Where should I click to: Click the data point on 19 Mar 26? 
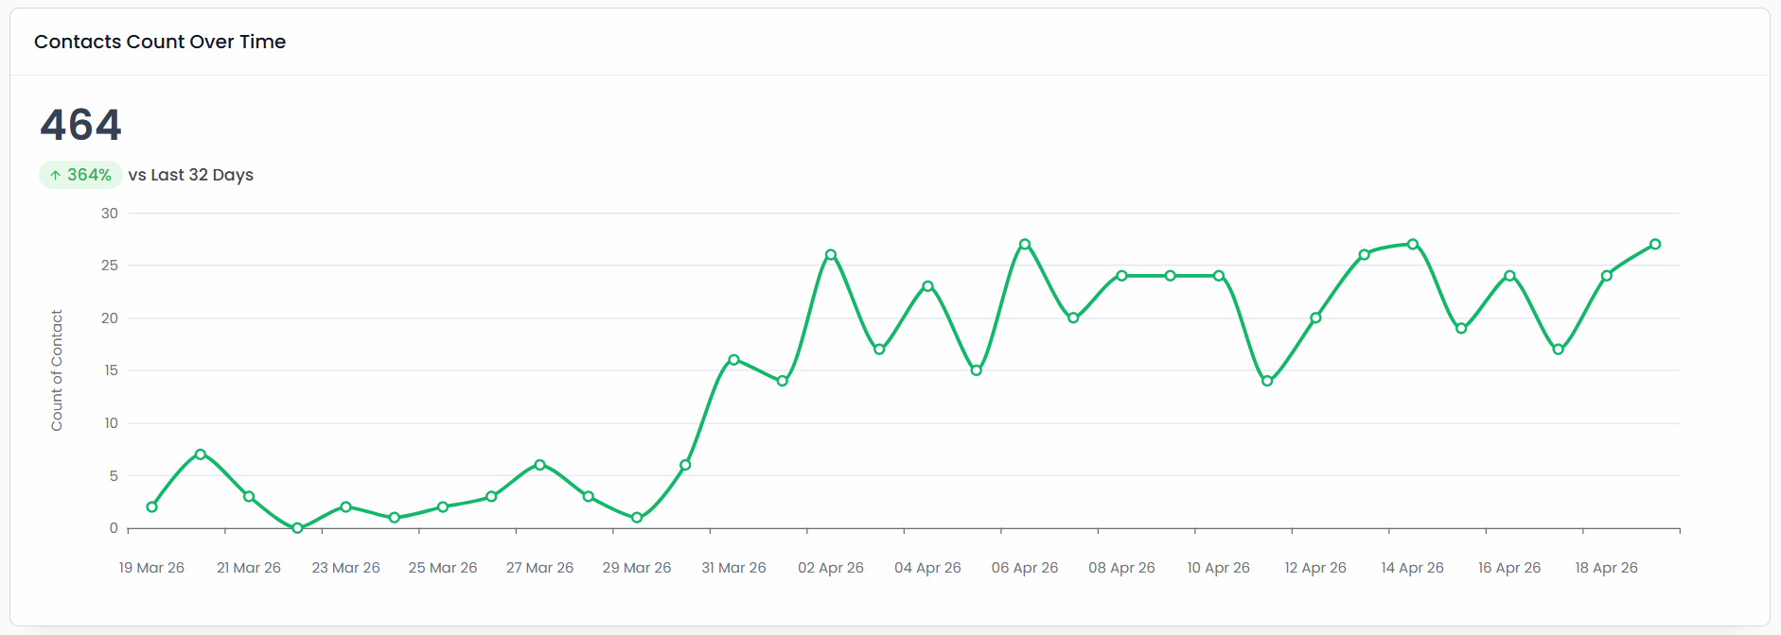coord(151,507)
